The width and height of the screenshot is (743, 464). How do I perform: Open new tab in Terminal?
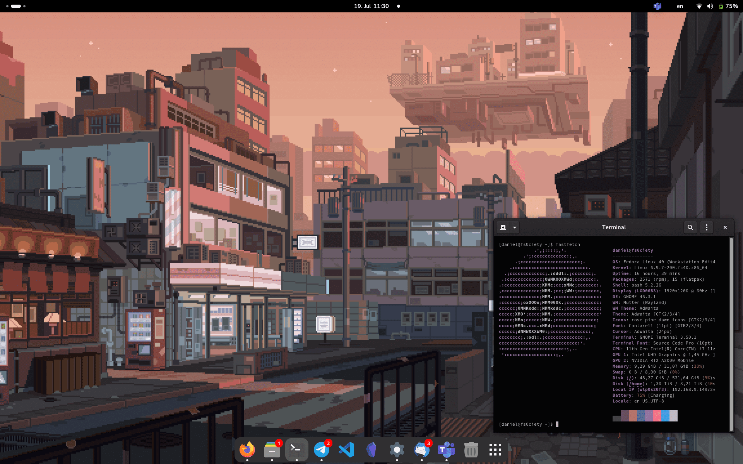point(503,227)
